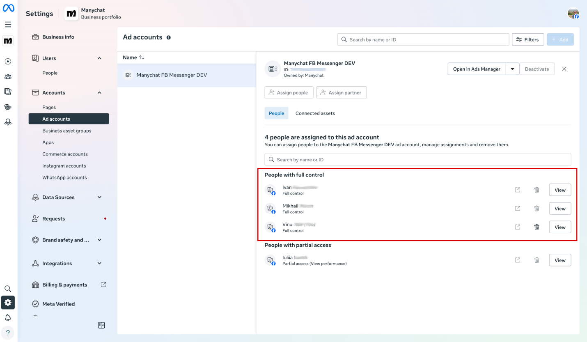The height and width of the screenshot is (342, 587).
Task: Expand the Data Sources section
Action: pyautogui.click(x=99, y=197)
